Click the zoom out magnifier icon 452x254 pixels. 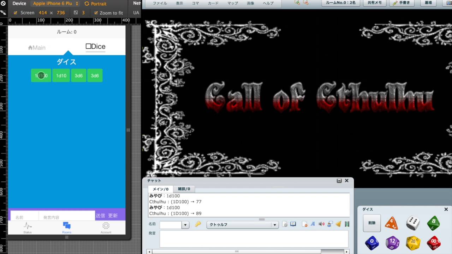306,2
